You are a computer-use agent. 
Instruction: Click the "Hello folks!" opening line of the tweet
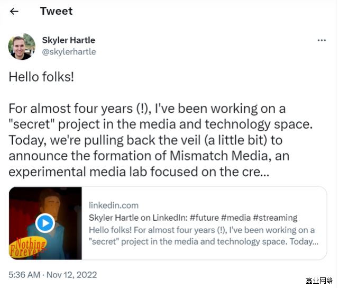point(41,77)
